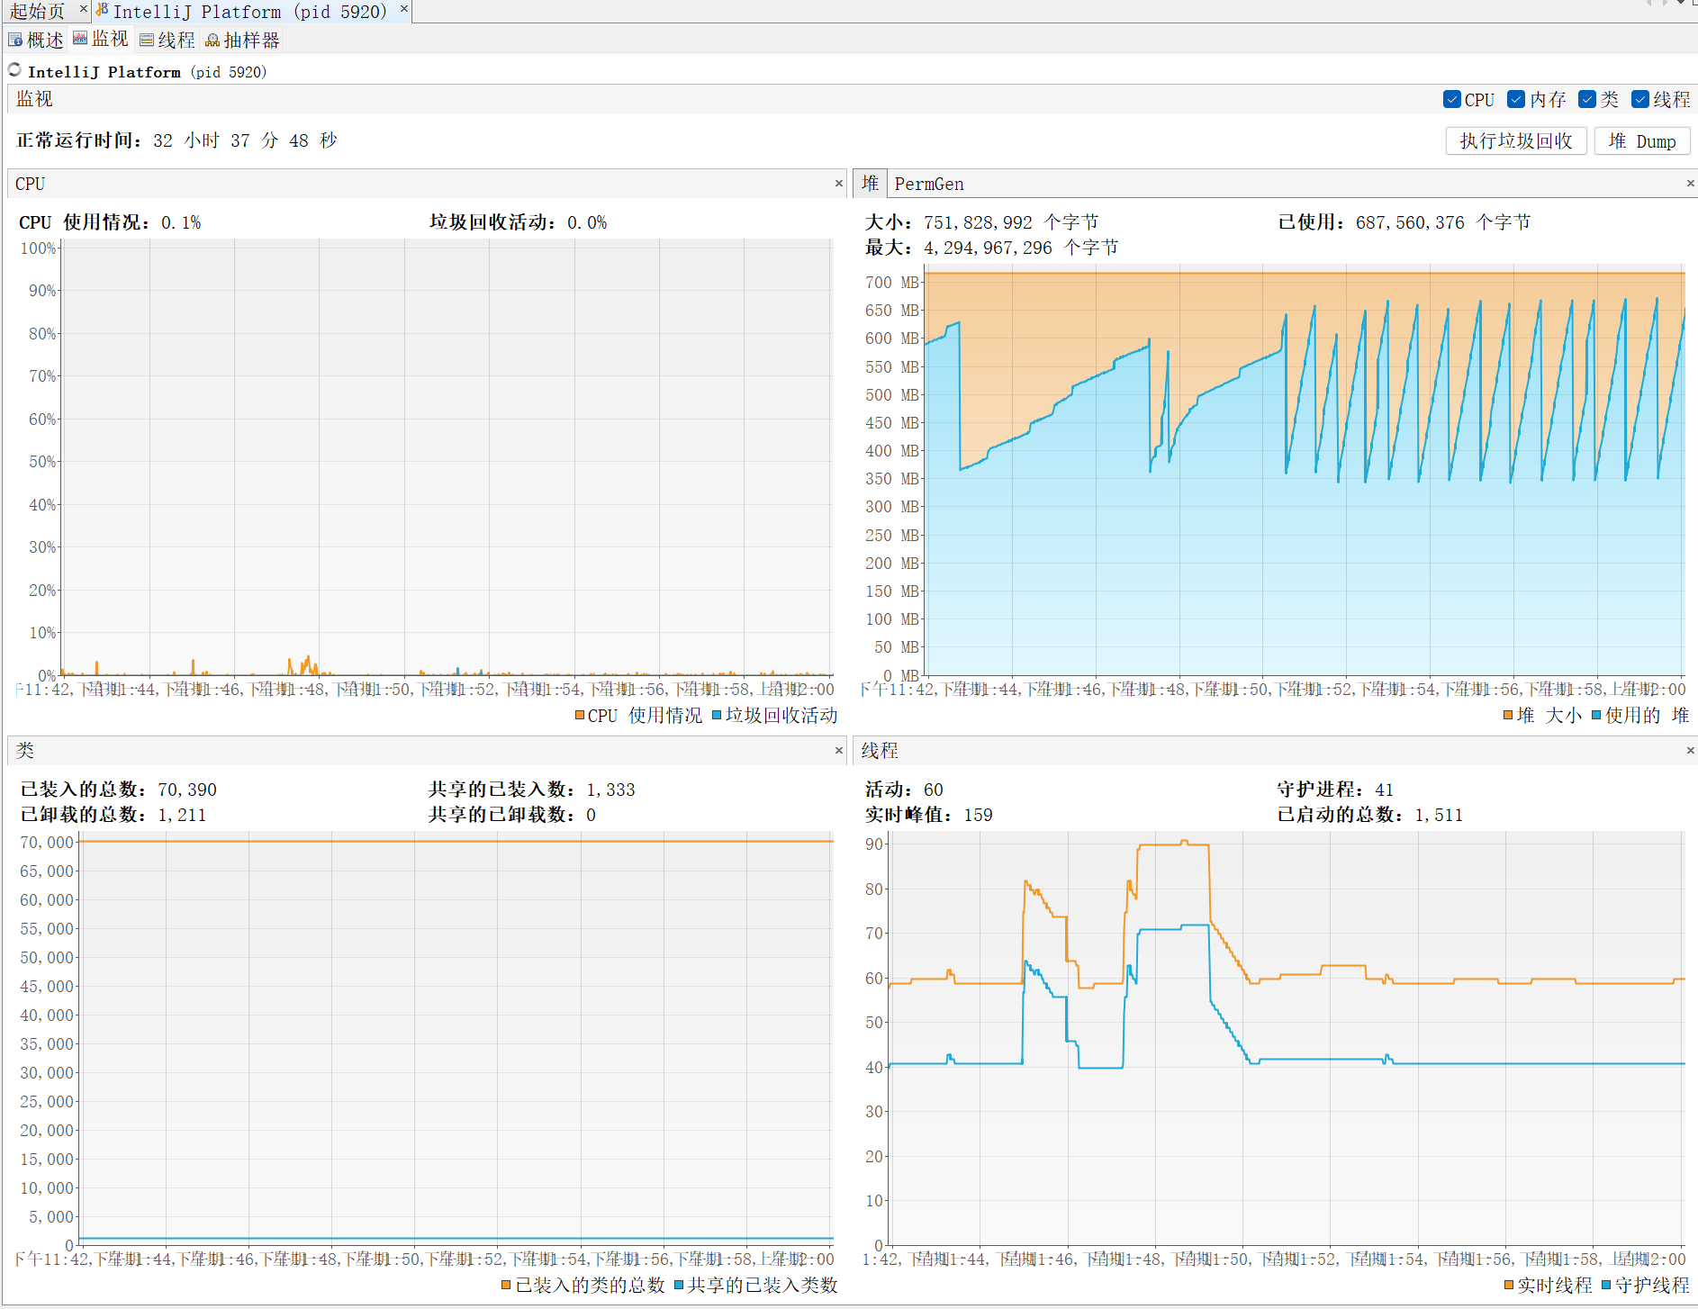
Task: Click the orange CPU 使用情况 legend swatch
Action: pyautogui.click(x=580, y=715)
